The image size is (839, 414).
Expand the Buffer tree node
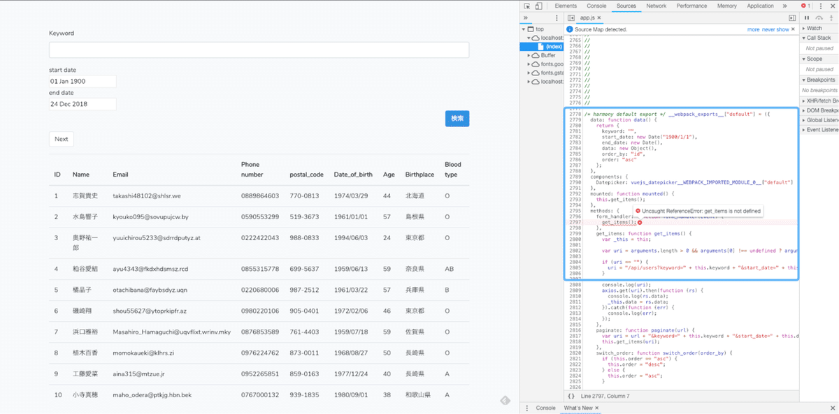pyautogui.click(x=529, y=55)
